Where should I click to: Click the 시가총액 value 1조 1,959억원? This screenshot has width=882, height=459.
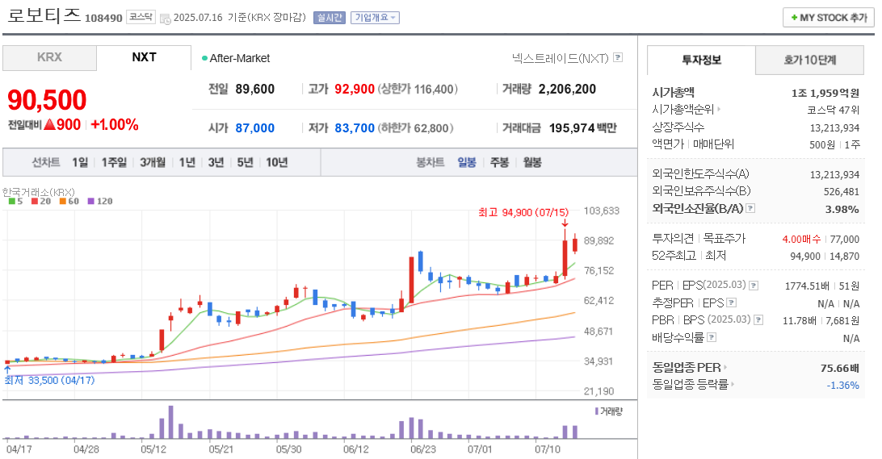coord(825,94)
